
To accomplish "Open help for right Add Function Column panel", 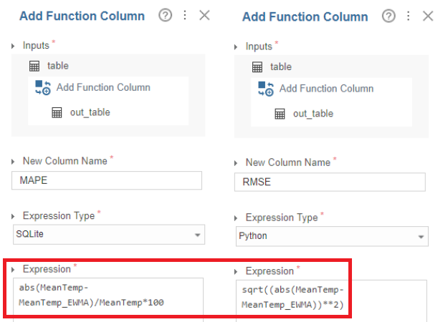I will click(x=389, y=16).
